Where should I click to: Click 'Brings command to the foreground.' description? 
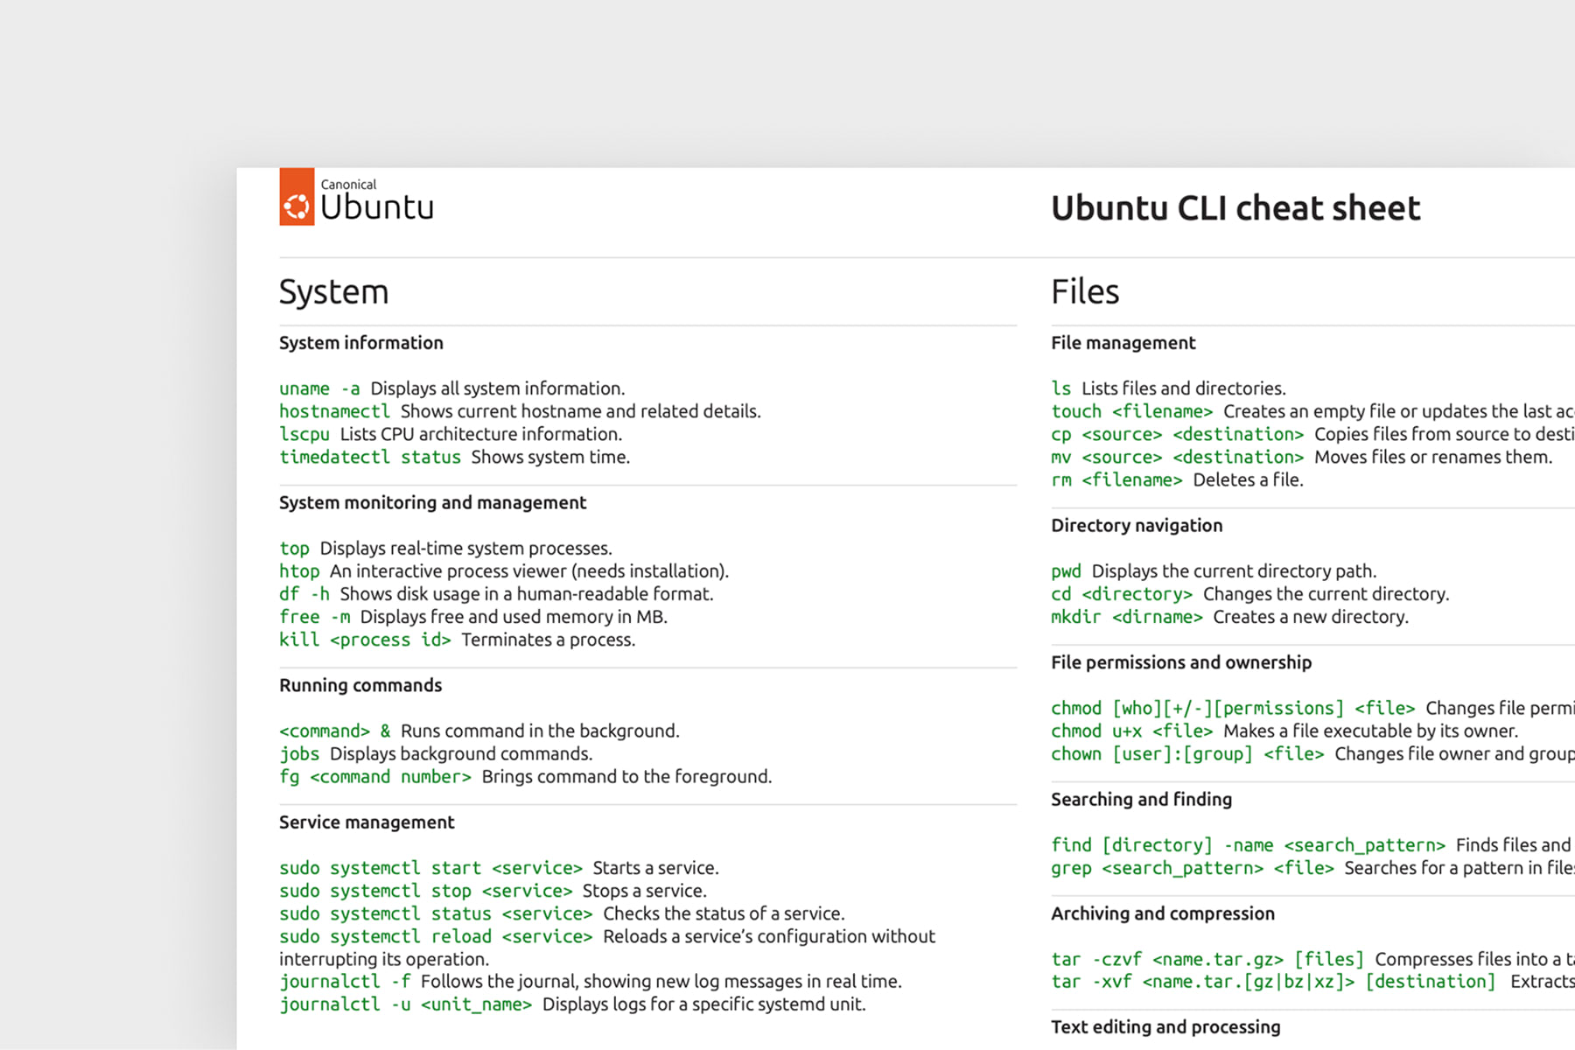pyautogui.click(x=626, y=777)
